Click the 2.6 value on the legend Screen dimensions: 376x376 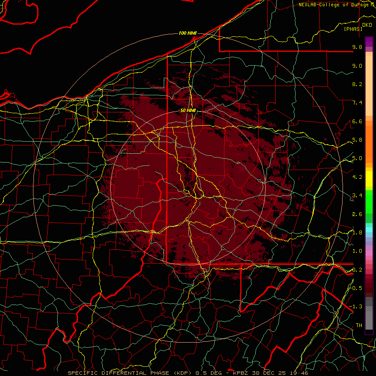click(x=357, y=214)
